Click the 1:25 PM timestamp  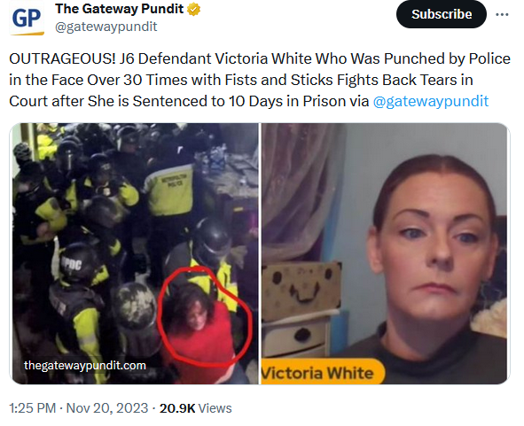[33, 408]
